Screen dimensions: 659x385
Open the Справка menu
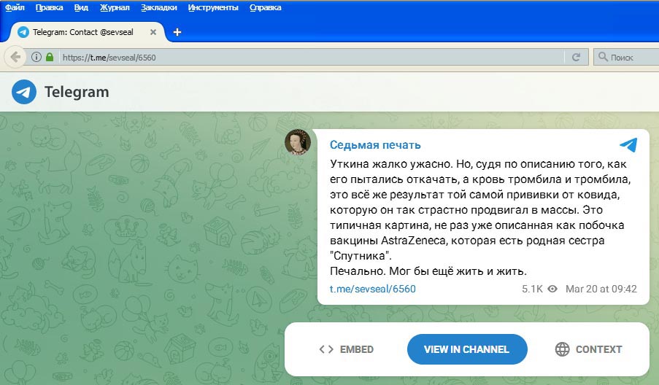pyautogui.click(x=265, y=7)
